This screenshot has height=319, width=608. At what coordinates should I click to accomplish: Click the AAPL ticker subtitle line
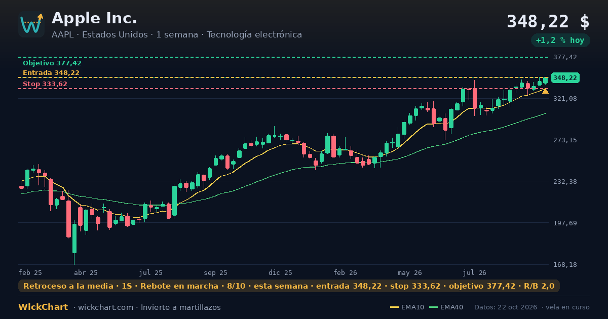177,35
